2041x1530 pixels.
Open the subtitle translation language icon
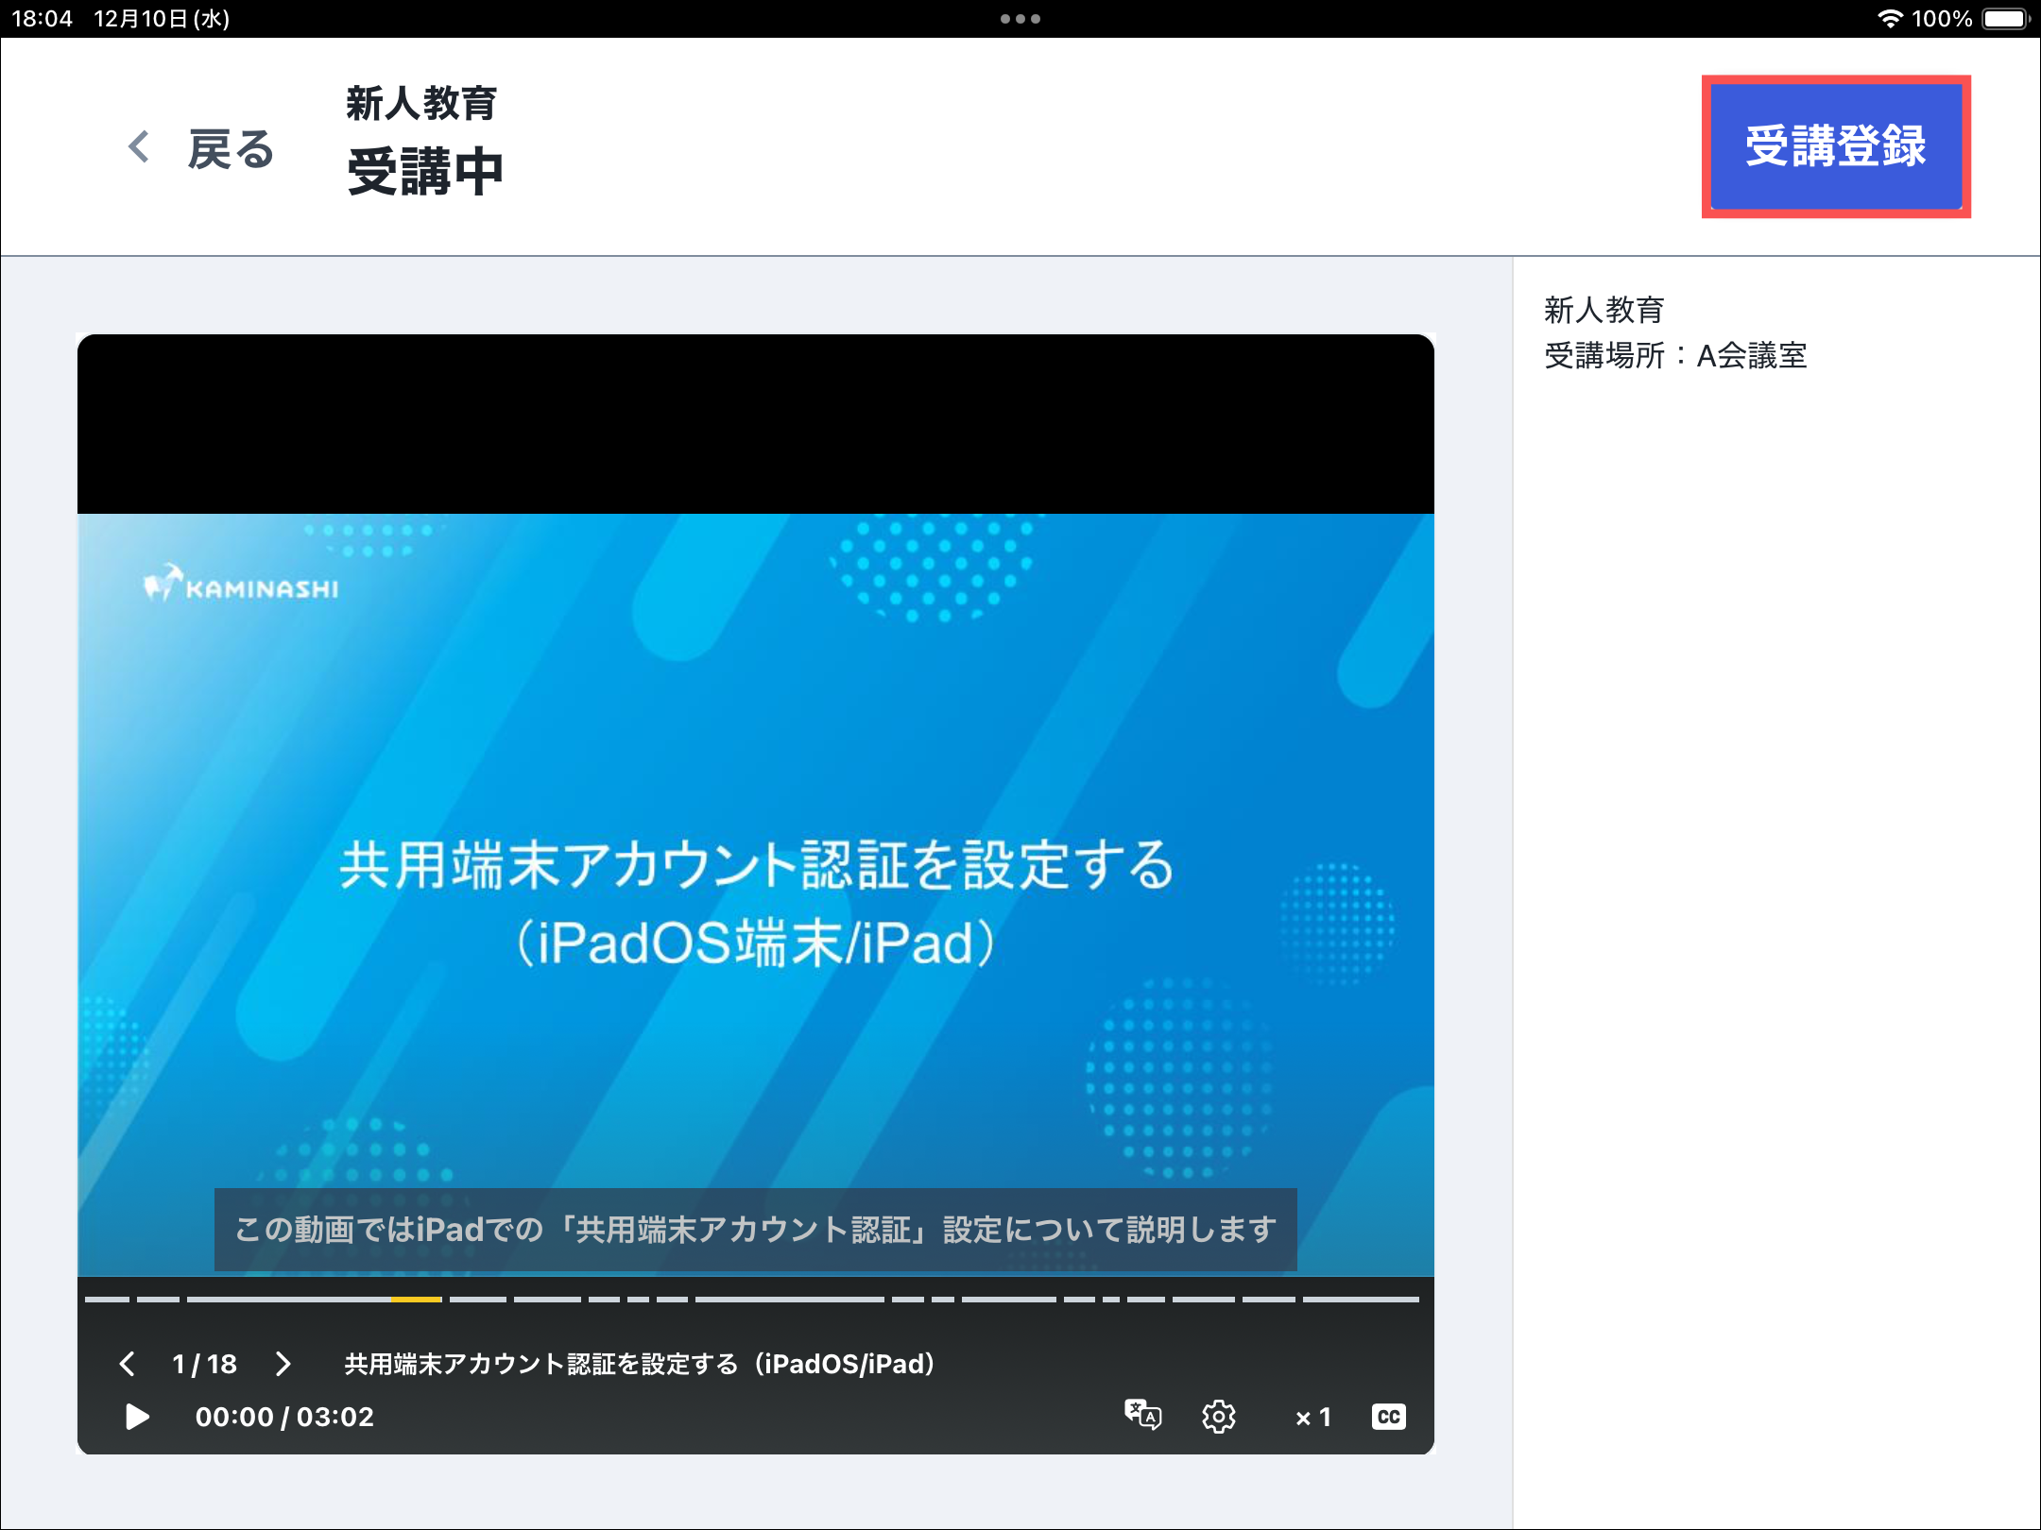click(x=1142, y=1415)
